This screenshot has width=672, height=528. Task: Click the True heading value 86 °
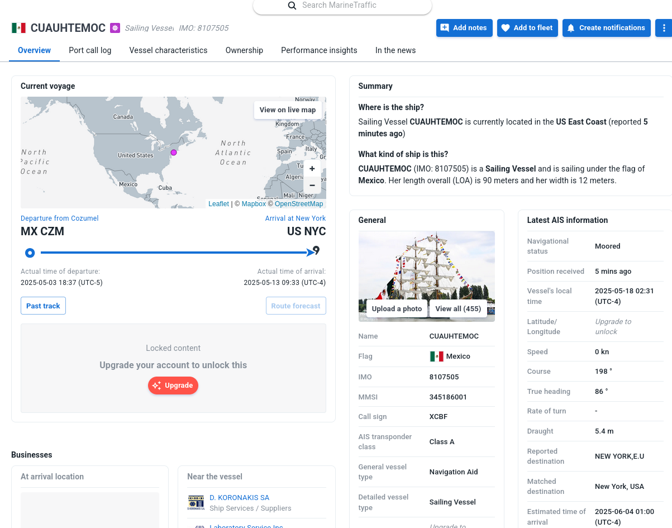click(602, 392)
